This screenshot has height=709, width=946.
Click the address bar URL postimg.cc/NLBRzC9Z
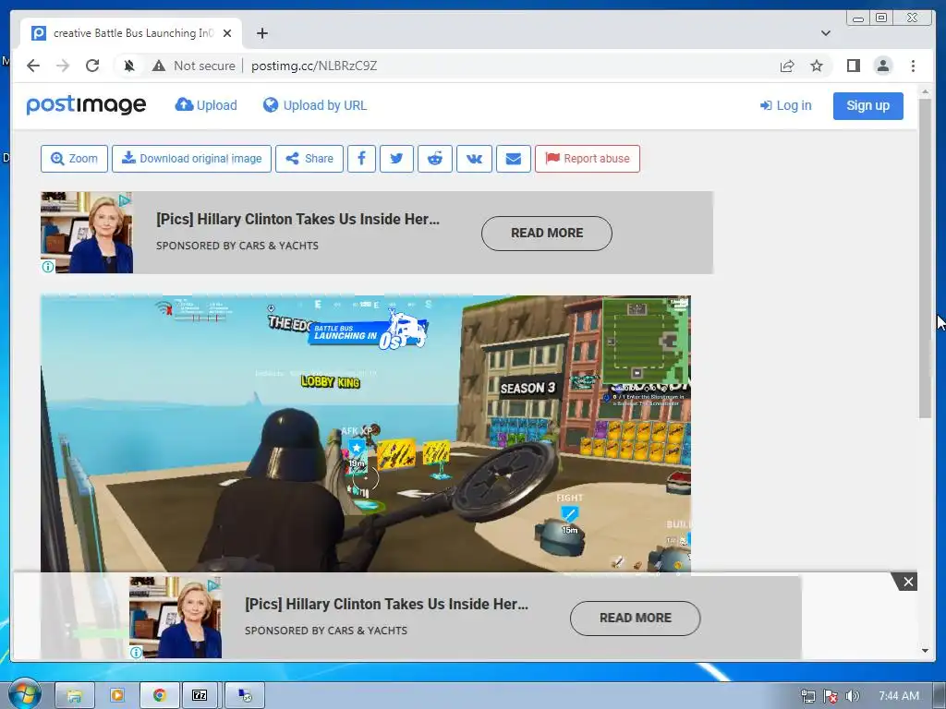point(314,66)
